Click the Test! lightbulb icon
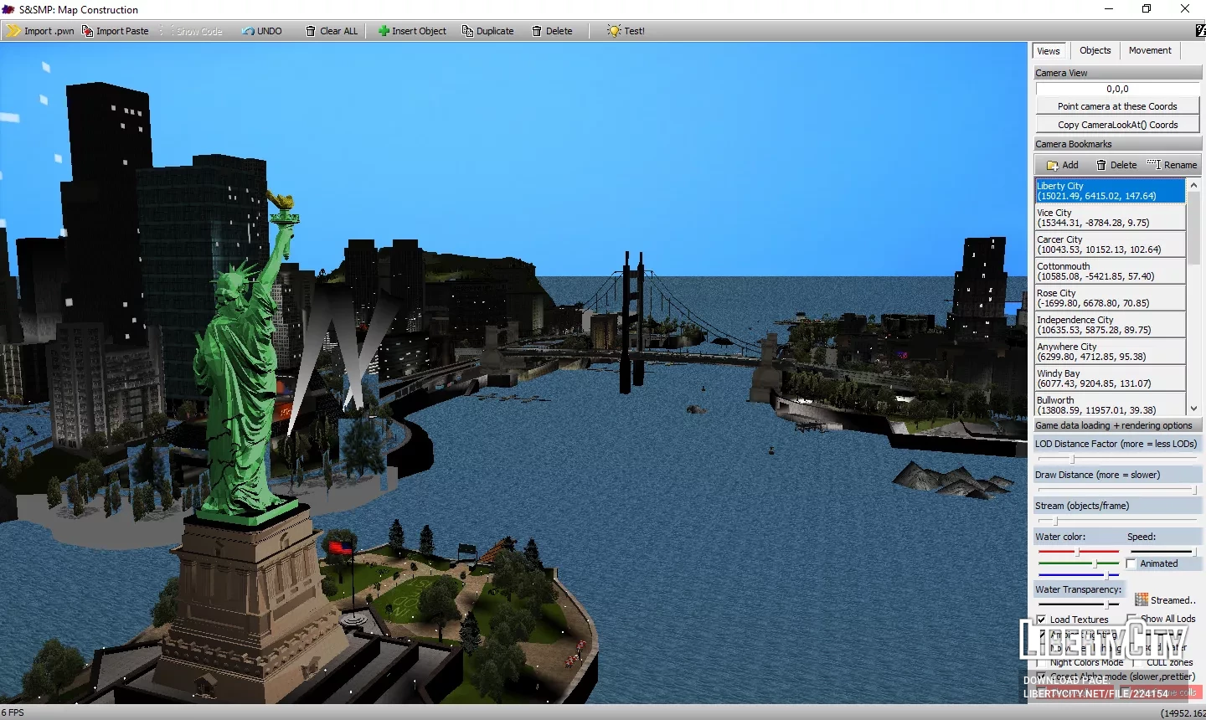 pyautogui.click(x=615, y=31)
